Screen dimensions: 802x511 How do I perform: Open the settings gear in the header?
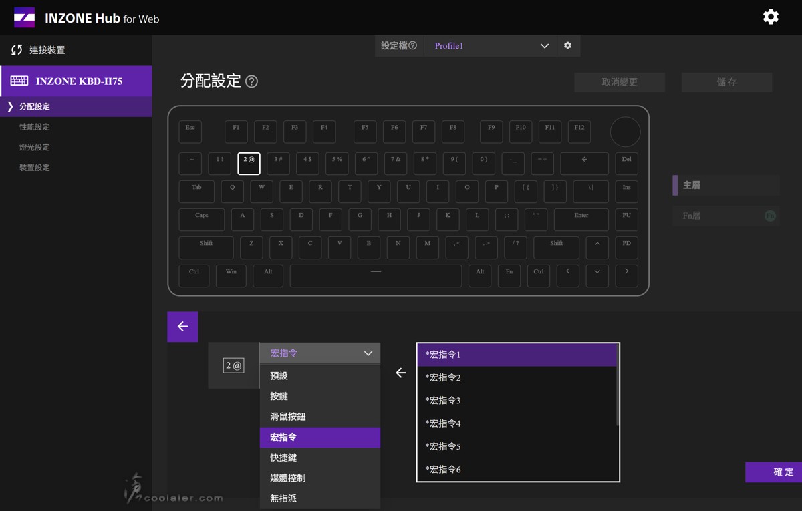tap(771, 17)
